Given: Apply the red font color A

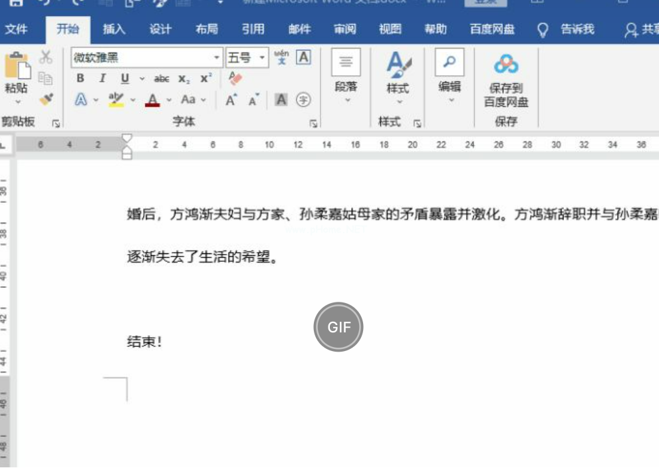Looking at the screenshot, I should point(153,100).
